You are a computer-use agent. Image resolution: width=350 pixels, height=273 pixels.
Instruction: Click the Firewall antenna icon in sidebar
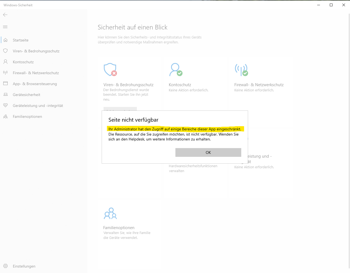click(5, 73)
